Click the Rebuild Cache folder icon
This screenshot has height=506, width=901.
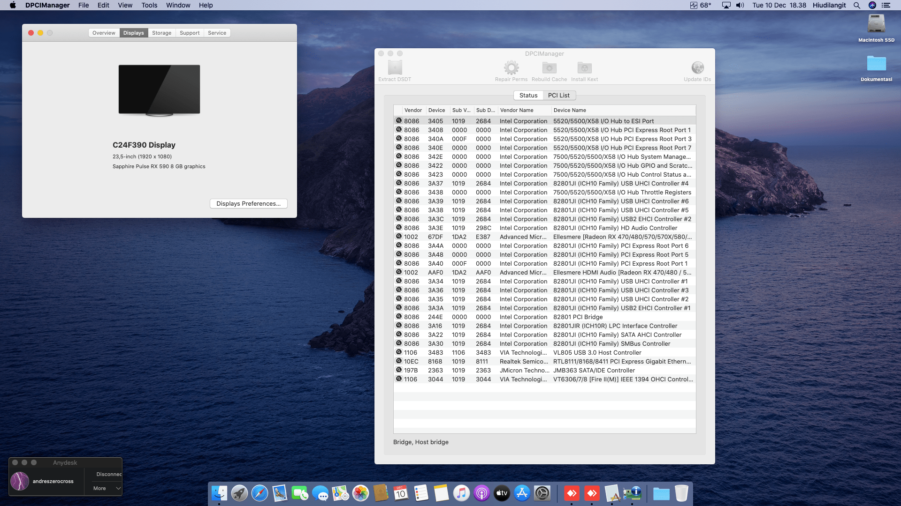[x=549, y=68]
